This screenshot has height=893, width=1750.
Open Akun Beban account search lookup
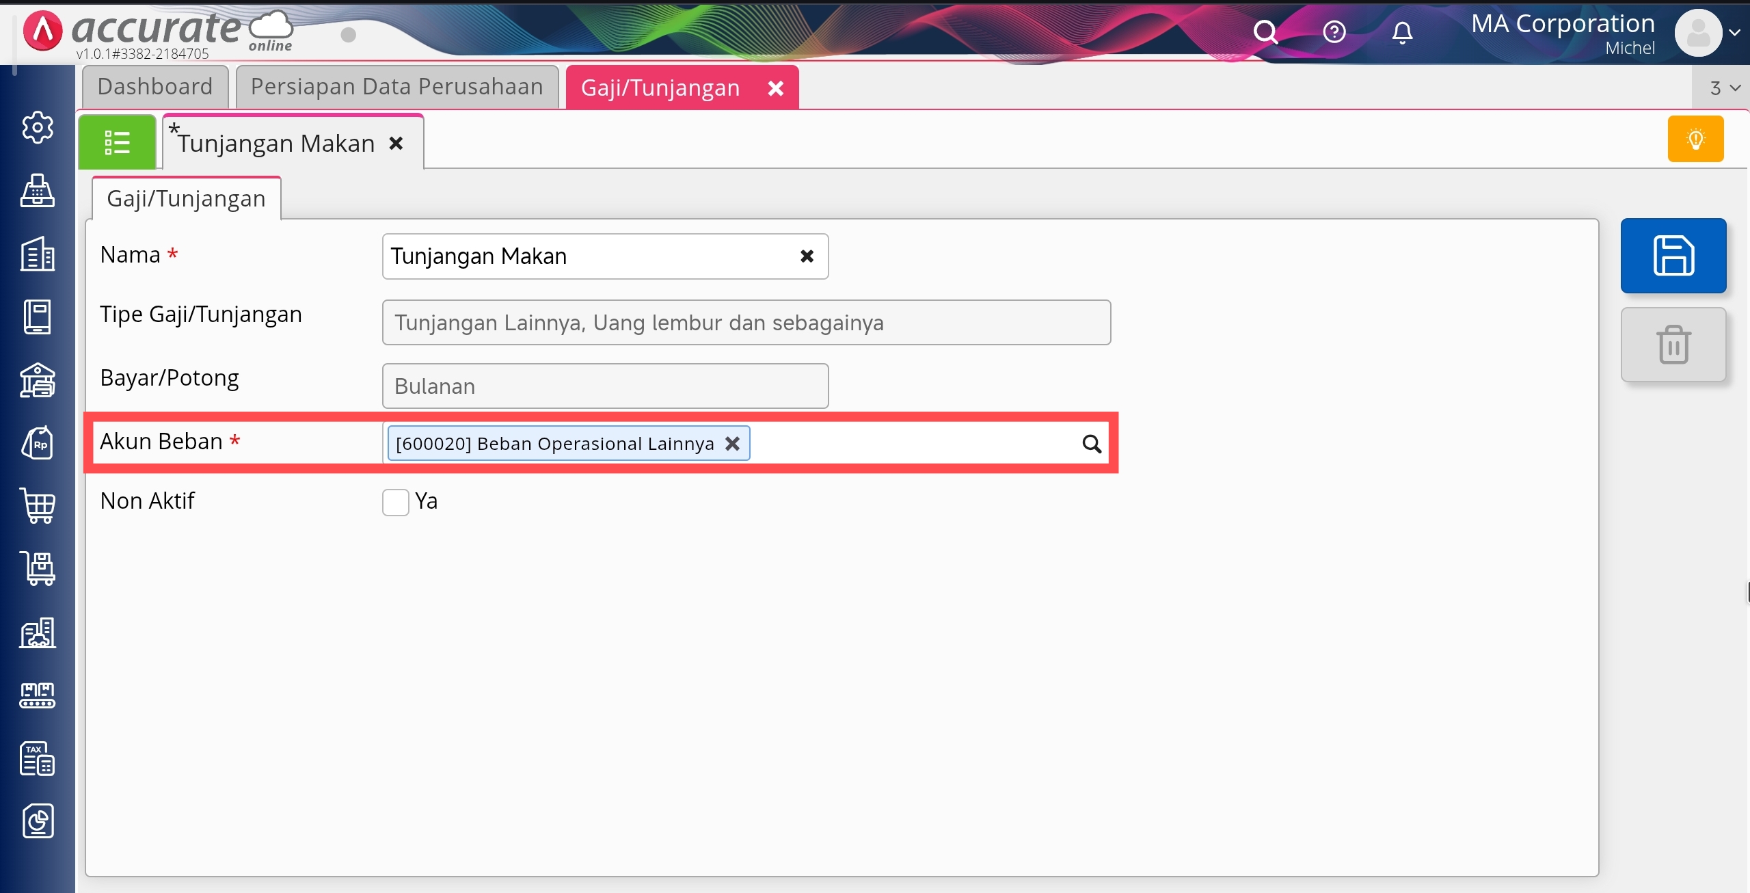pos(1092,444)
